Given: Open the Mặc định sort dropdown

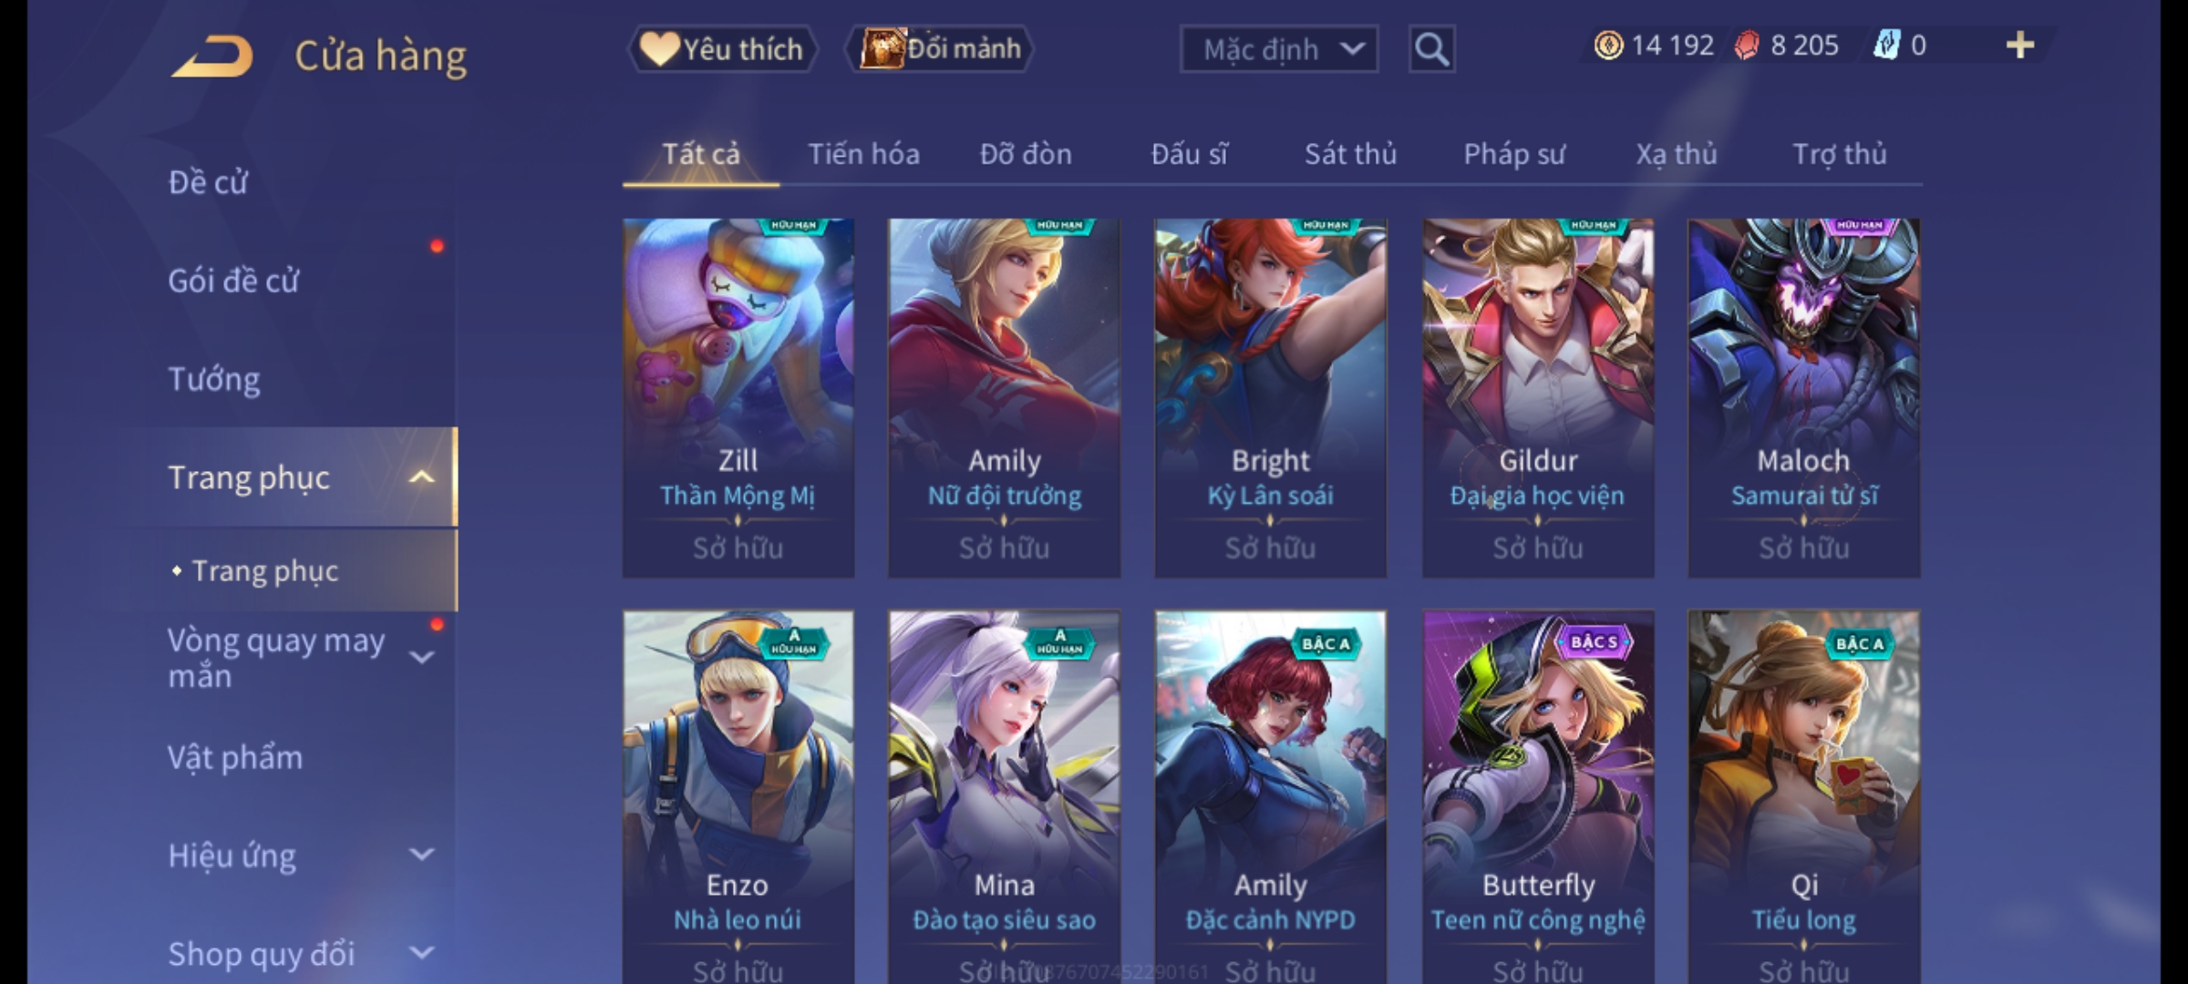Looking at the screenshot, I should tap(1278, 49).
